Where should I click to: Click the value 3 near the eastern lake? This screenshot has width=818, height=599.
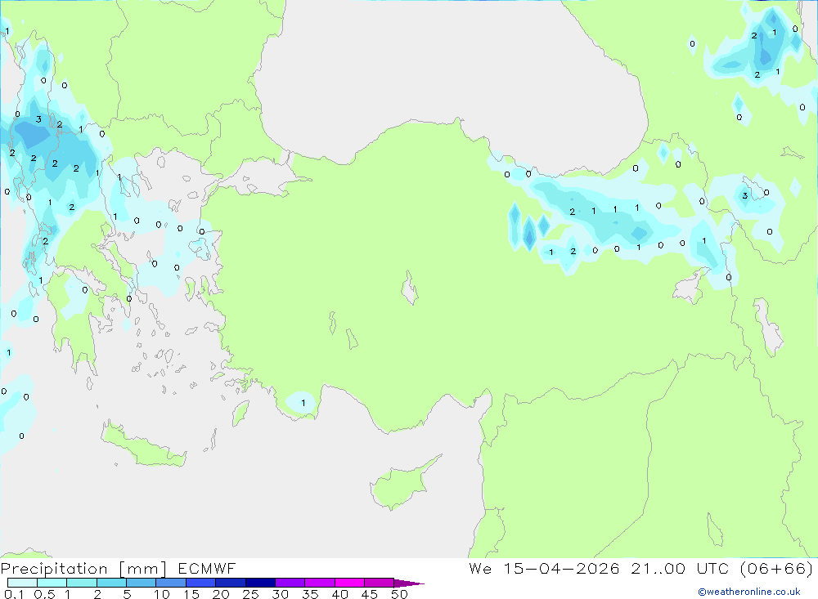click(x=744, y=195)
